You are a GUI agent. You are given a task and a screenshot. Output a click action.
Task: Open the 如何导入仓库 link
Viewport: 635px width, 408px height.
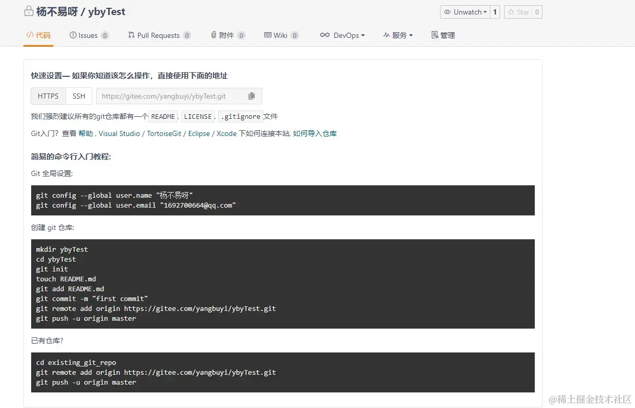click(x=315, y=133)
